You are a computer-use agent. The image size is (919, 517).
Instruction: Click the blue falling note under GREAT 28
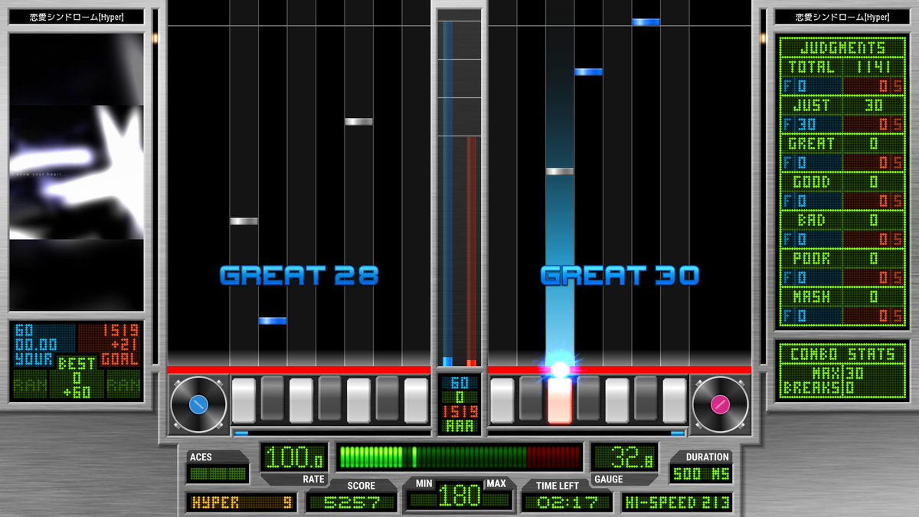(x=272, y=321)
